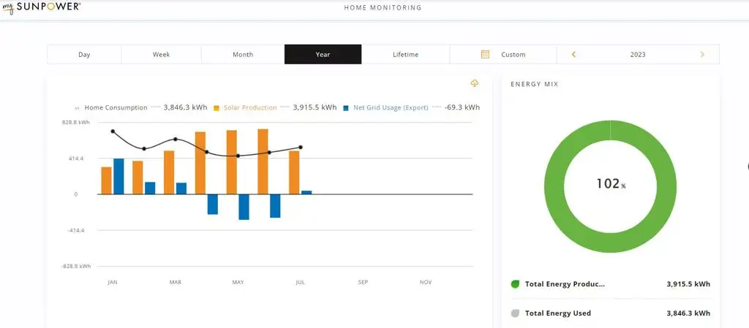Go to next year arrow
Screen dimensions: 749x328
[701, 54]
